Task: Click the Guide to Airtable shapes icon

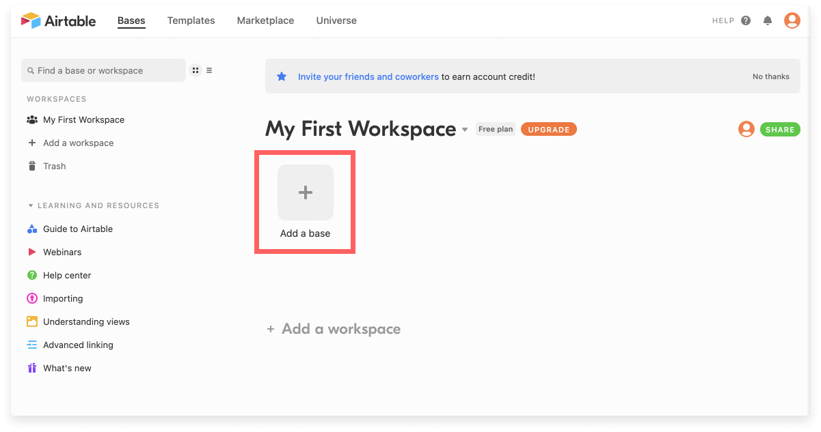Action: click(x=32, y=229)
